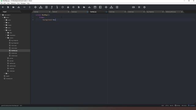Switch to the menus.rpy editor tab

[117, 12]
